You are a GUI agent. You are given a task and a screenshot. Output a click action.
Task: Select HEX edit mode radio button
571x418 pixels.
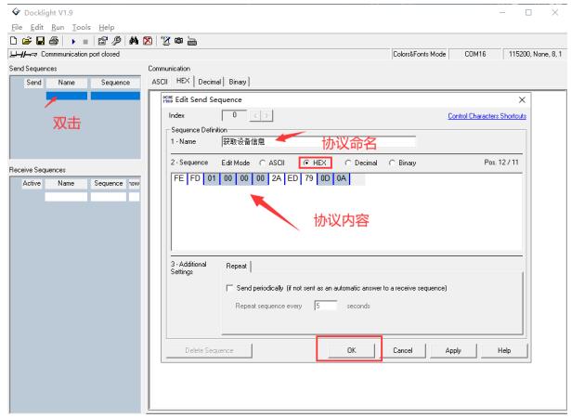tap(306, 163)
